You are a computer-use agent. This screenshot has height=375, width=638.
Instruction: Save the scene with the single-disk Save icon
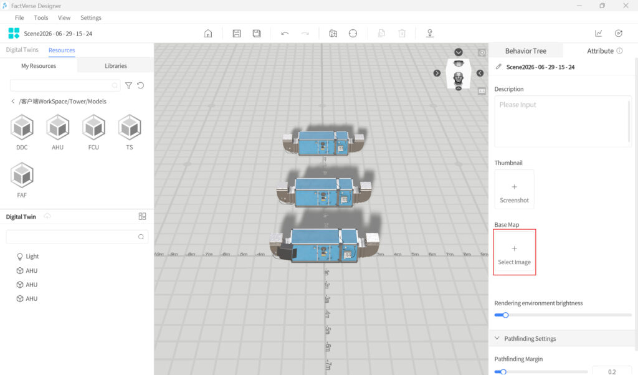[236, 34]
